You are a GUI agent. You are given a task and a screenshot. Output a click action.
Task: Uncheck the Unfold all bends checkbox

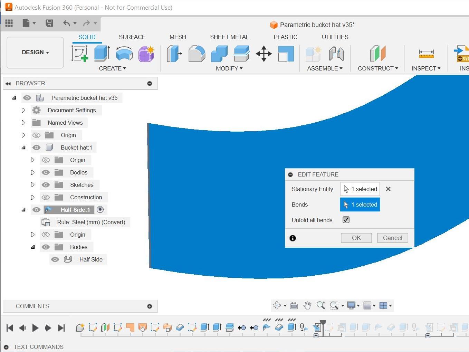click(x=346, y=220)
